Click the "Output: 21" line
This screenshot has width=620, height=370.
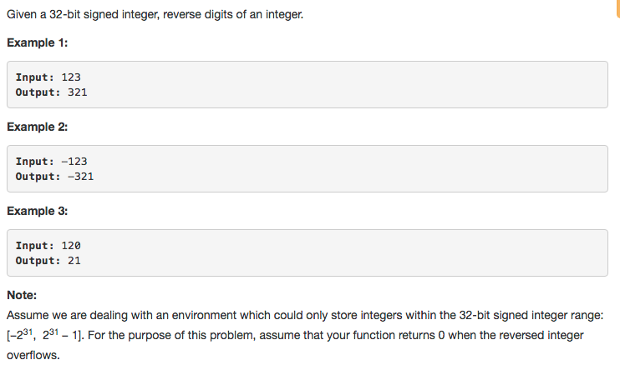pos(48,260)
